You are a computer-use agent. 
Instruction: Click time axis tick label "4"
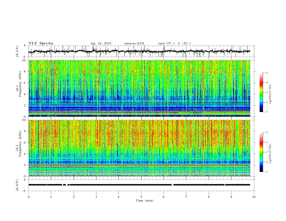pos(118,197)
